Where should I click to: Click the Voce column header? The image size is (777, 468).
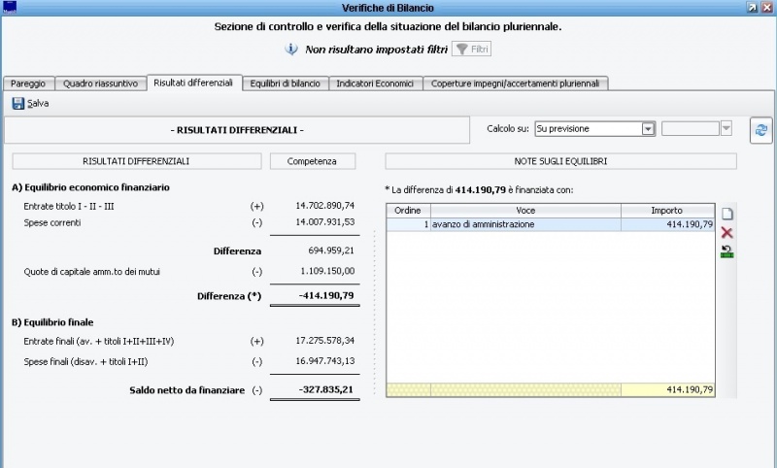pos(525,211)
